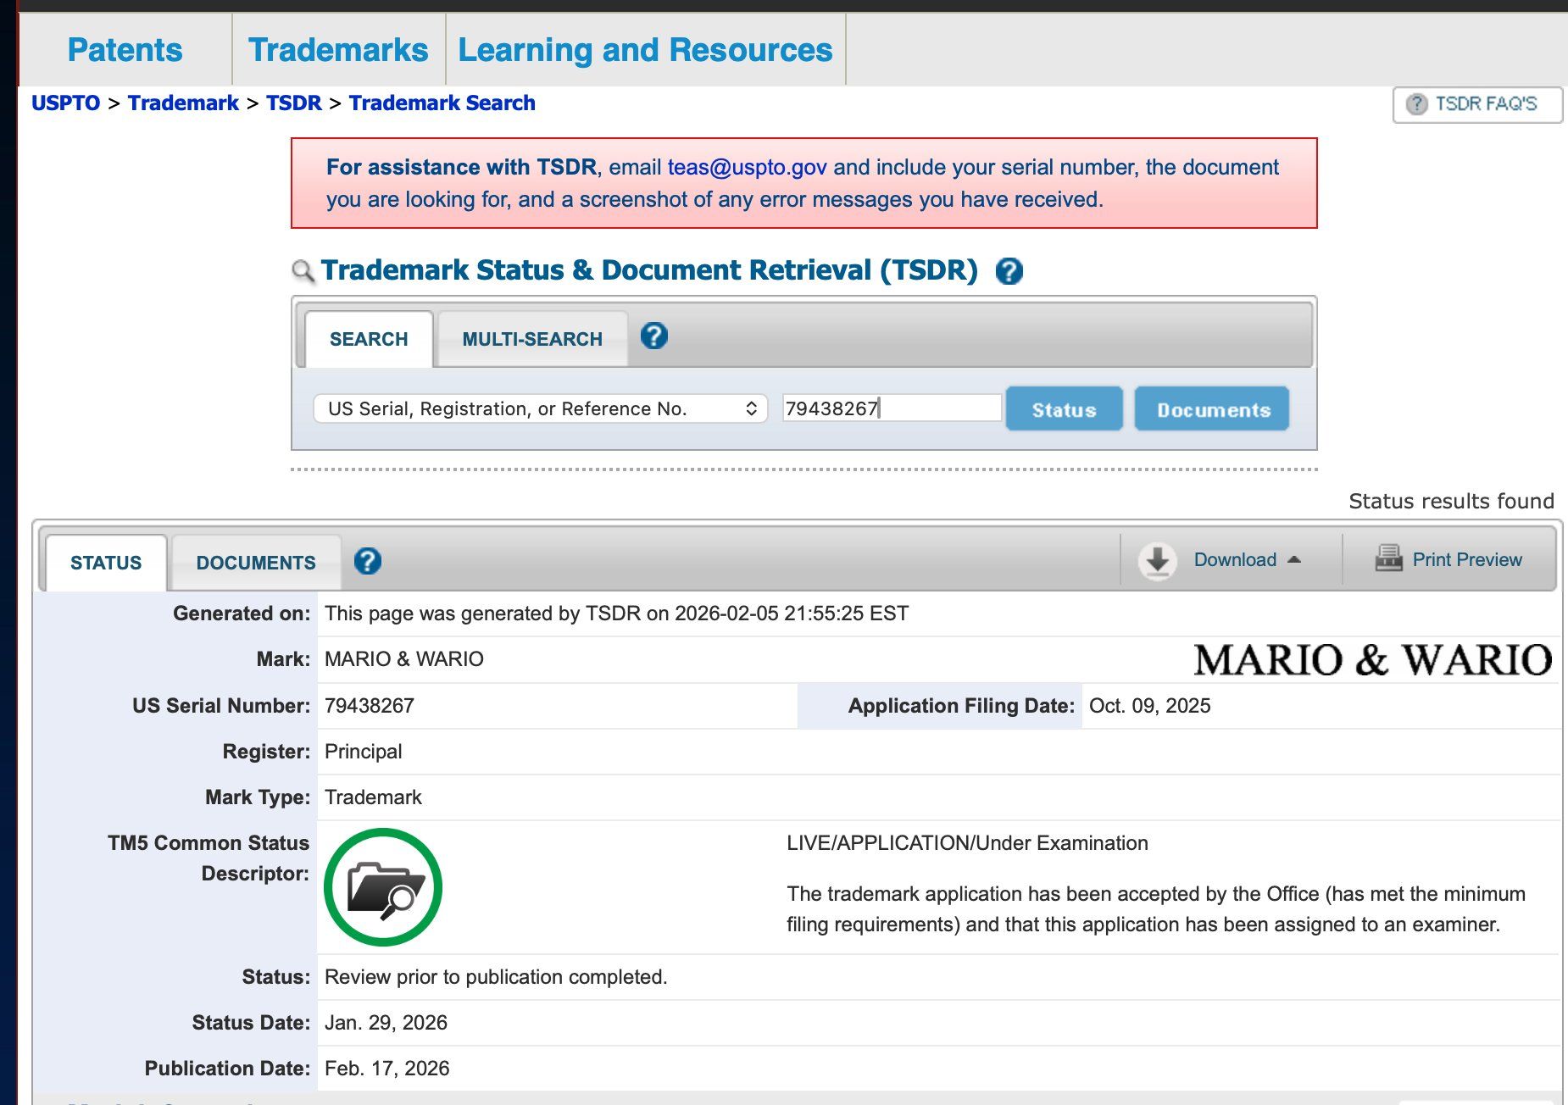Click the MARIO & WARIO mark image
This screenshot has height=1105, width=1568.
[x=1372, y=660]
